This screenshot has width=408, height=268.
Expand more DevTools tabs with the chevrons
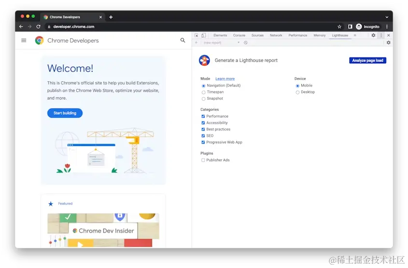click(355, 35)
